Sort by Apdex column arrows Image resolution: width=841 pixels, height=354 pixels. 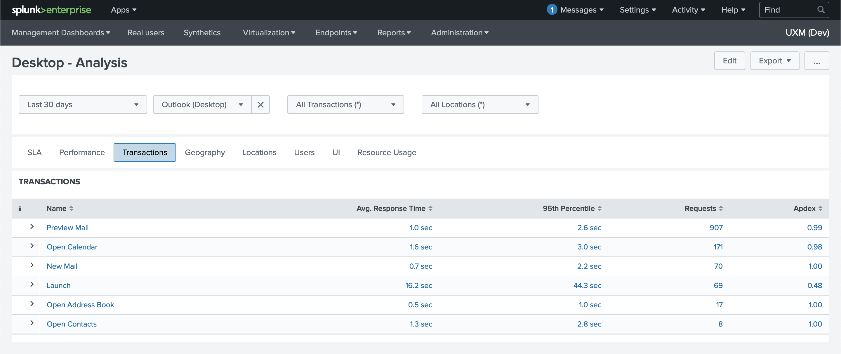[x=820, y=208]
